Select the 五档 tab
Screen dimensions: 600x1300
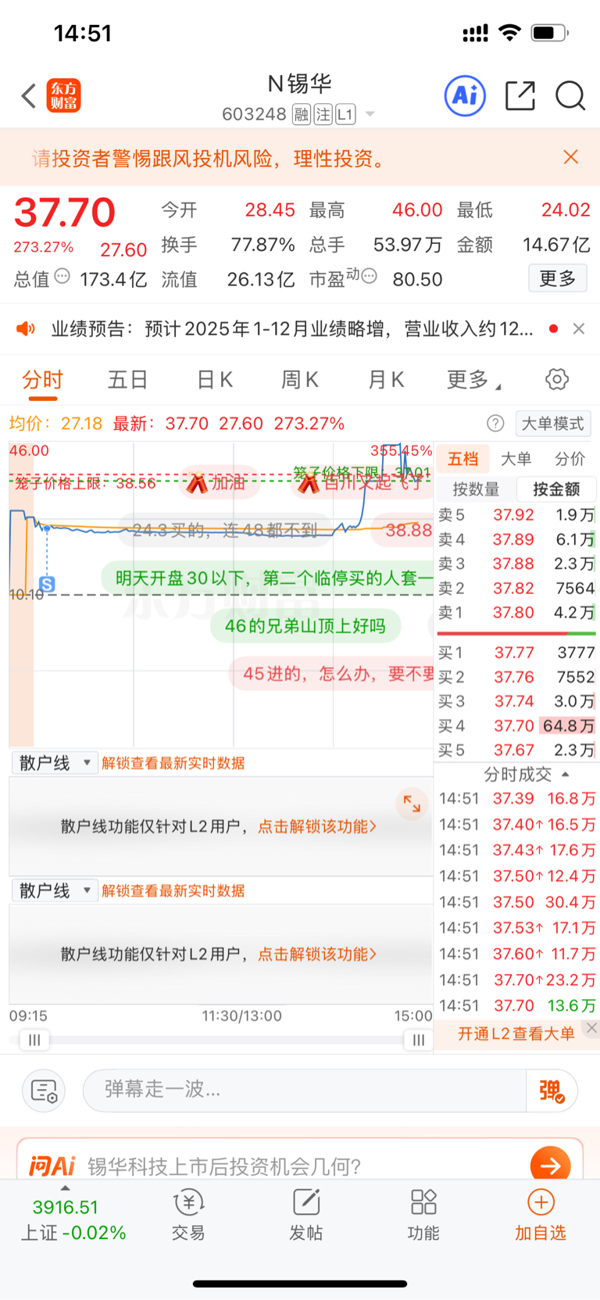tap(462, 459)
